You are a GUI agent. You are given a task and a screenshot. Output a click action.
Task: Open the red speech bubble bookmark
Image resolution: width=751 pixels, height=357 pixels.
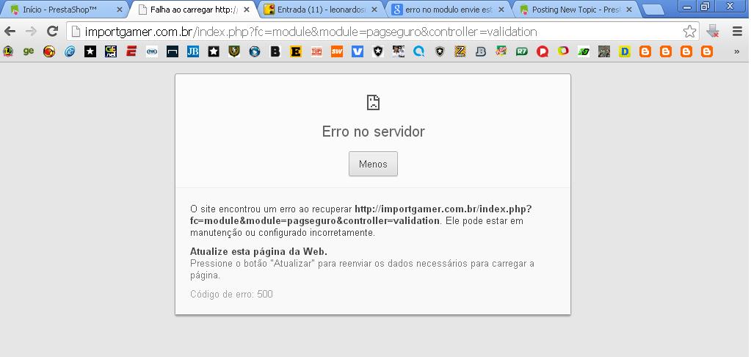point(543,51)
